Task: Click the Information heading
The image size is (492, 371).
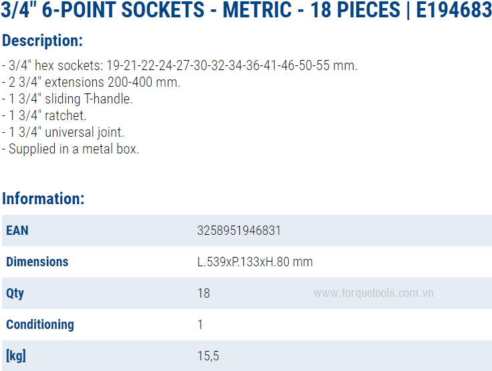Action: coord(43,198)
